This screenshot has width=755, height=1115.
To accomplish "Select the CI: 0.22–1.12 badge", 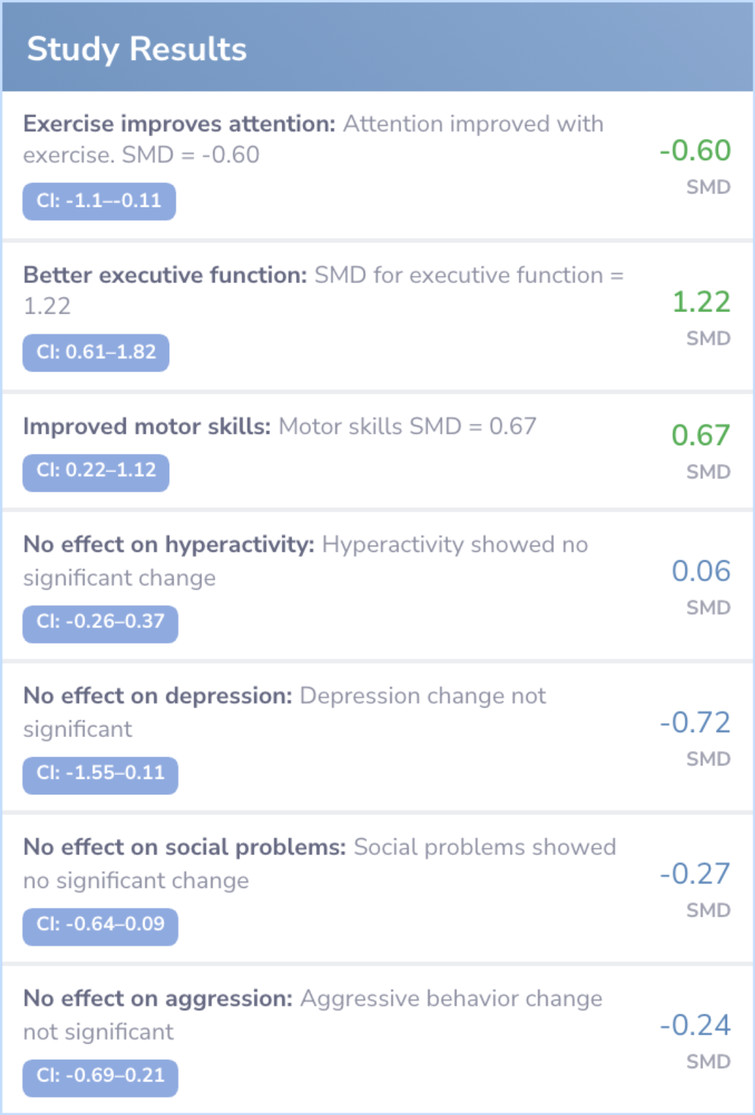I will click(96, 470).
